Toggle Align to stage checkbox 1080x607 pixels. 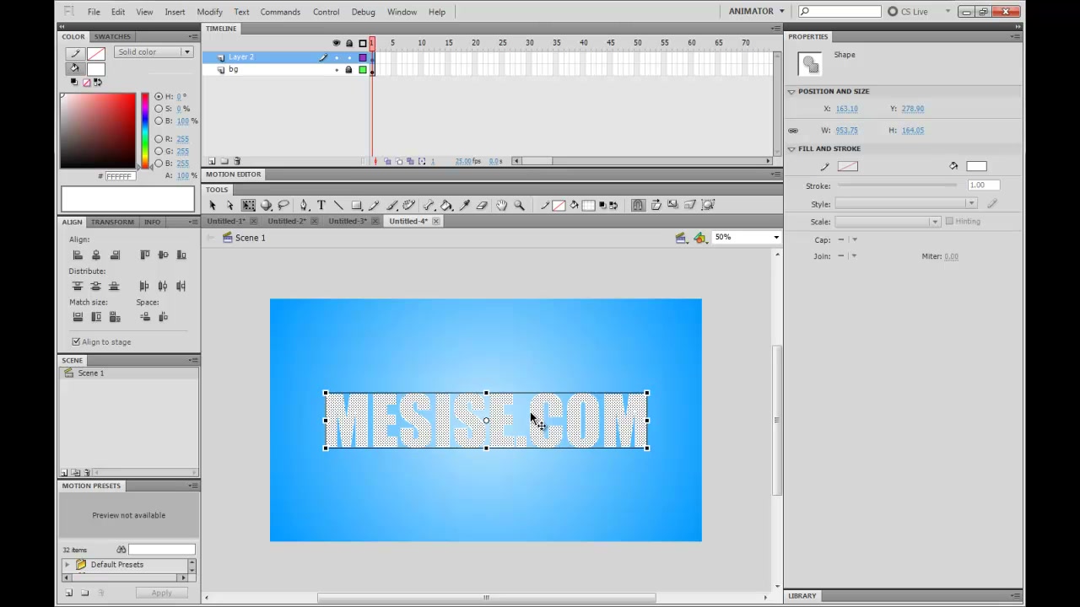coord(76,341)
